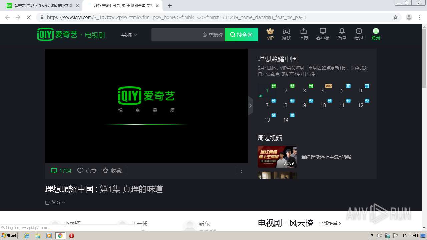Open 全部榜单 full rankings link
The height and width of the screenshot is (240, 427).
330,223
